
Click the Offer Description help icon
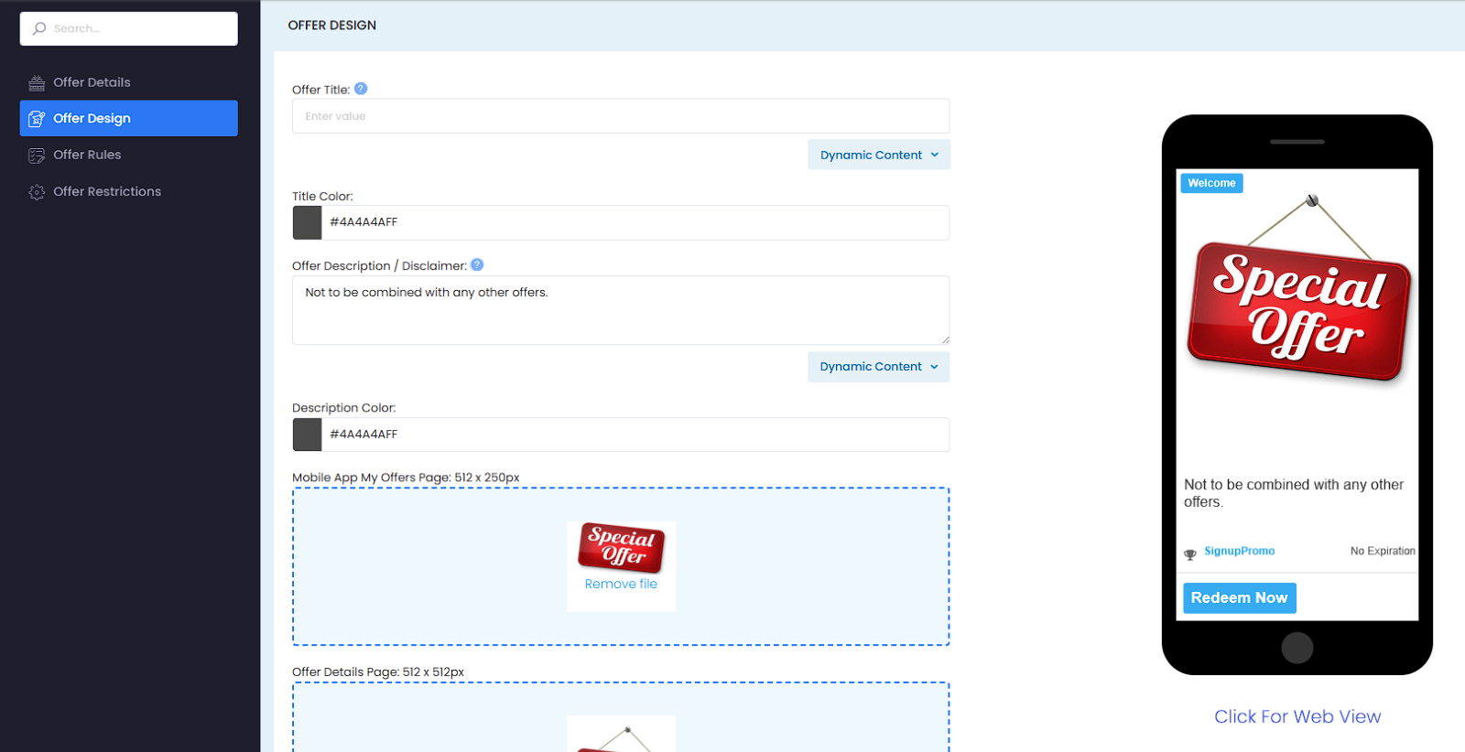(477, 265)
